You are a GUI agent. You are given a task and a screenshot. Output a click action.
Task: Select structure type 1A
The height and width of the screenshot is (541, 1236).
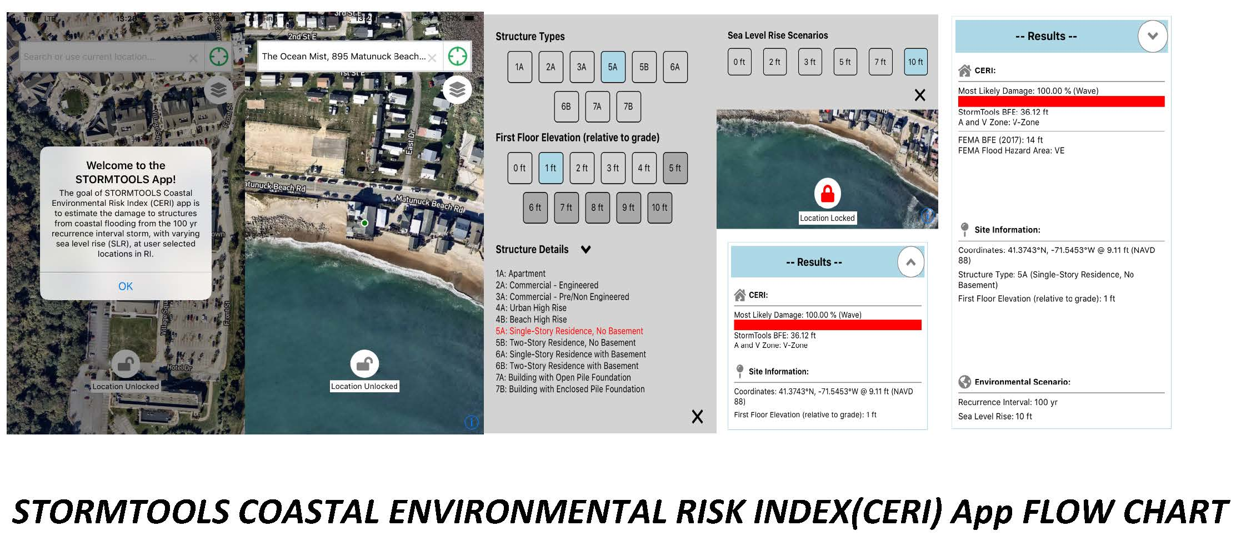coord(519,67)
